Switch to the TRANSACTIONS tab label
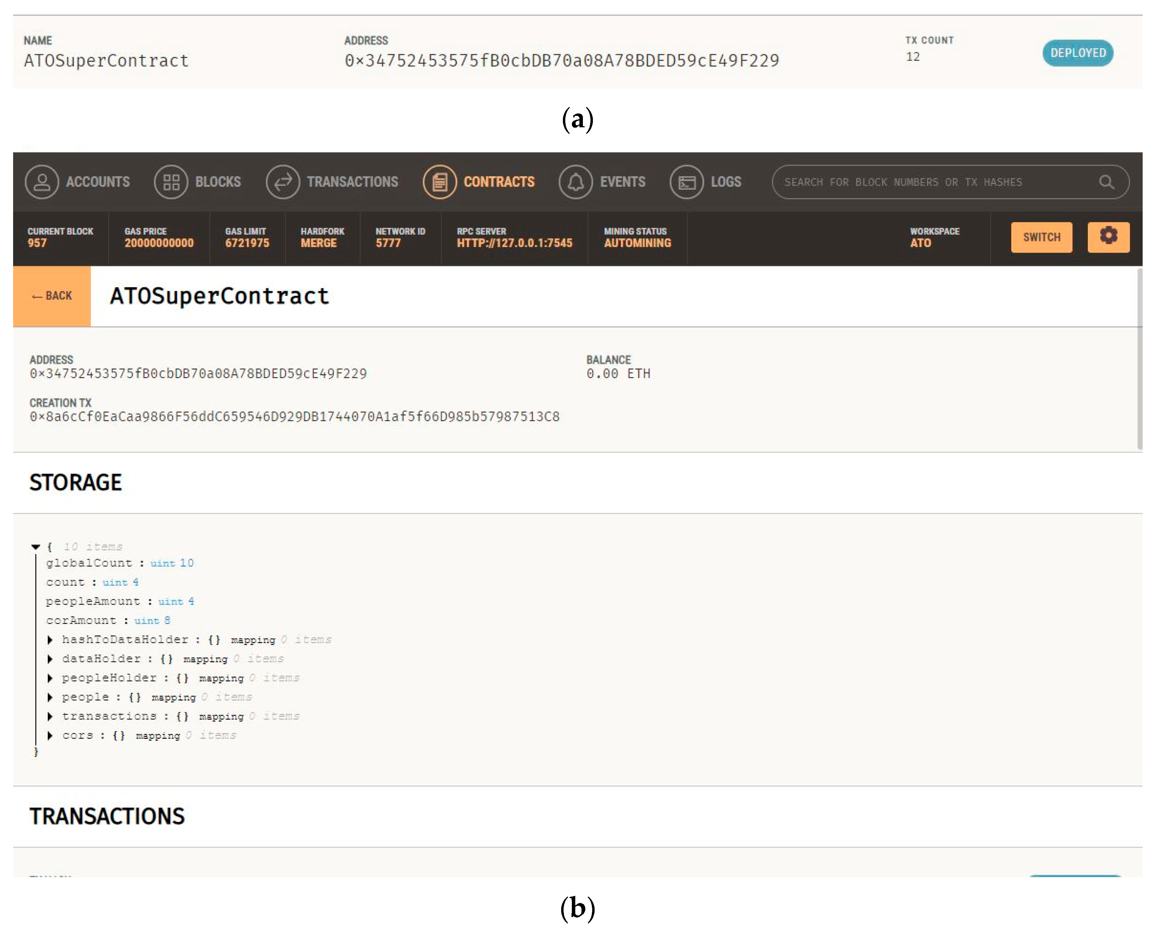This screenshot has width=1153, height=932. pos(352,182)
